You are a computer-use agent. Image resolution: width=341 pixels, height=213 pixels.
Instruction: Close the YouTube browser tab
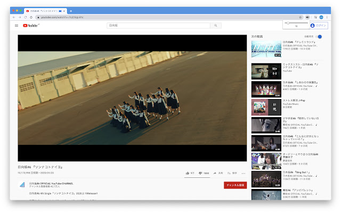click(64, 11)
